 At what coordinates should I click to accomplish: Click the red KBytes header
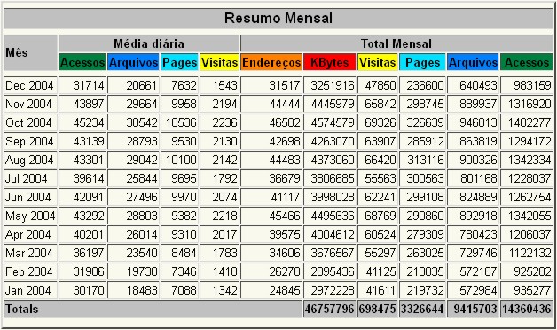(330, 62)
